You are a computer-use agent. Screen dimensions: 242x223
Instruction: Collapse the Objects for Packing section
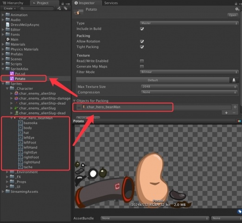74,101
